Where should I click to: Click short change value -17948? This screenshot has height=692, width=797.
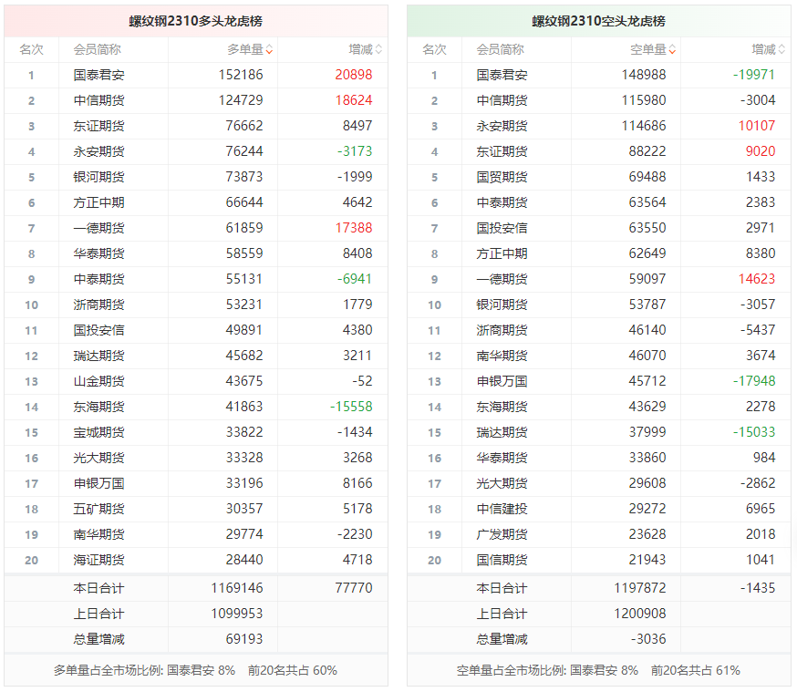click(754, 381)
